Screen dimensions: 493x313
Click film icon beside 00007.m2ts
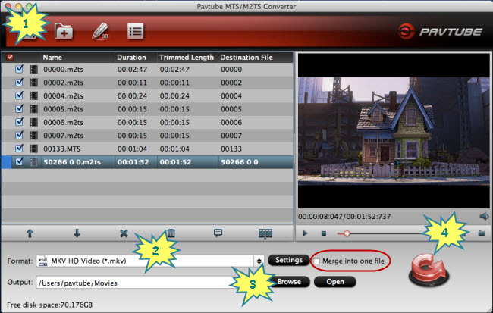point(34,135)
